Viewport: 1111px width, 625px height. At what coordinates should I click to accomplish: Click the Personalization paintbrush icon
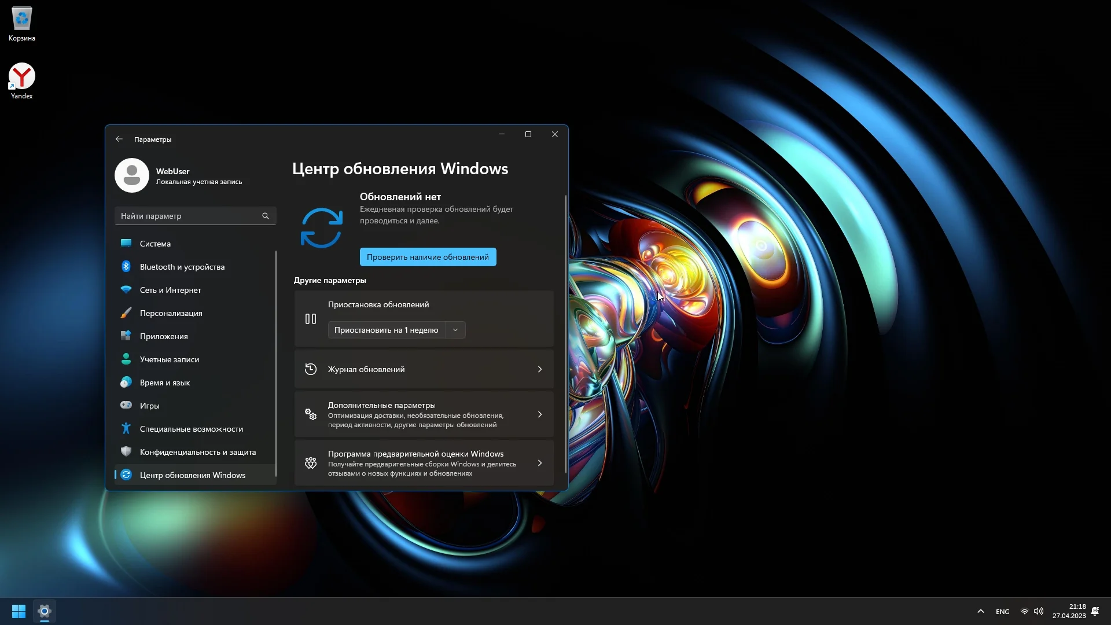click(x=126, y=312)
